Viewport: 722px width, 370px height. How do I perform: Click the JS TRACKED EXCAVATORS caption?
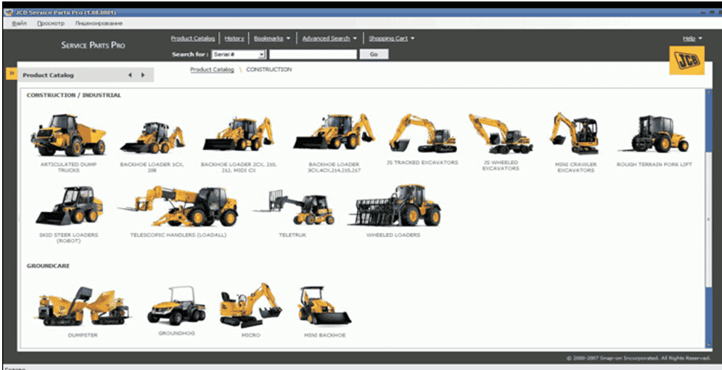pos(422,163)
